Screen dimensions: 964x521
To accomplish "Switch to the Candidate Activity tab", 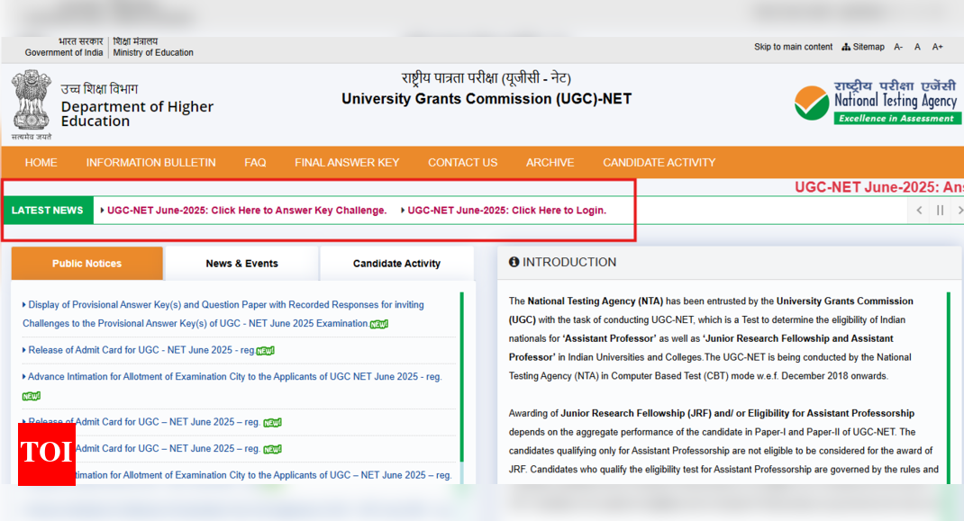I will [x=396, y=264].
